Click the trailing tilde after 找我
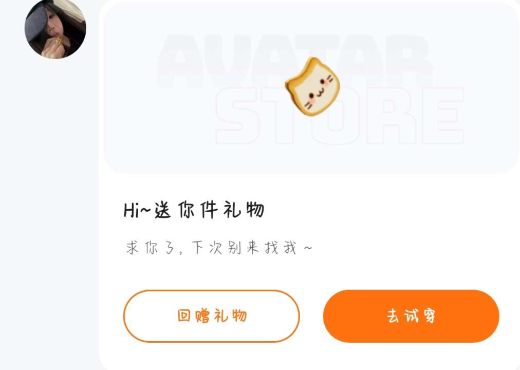 click(308, 248)
